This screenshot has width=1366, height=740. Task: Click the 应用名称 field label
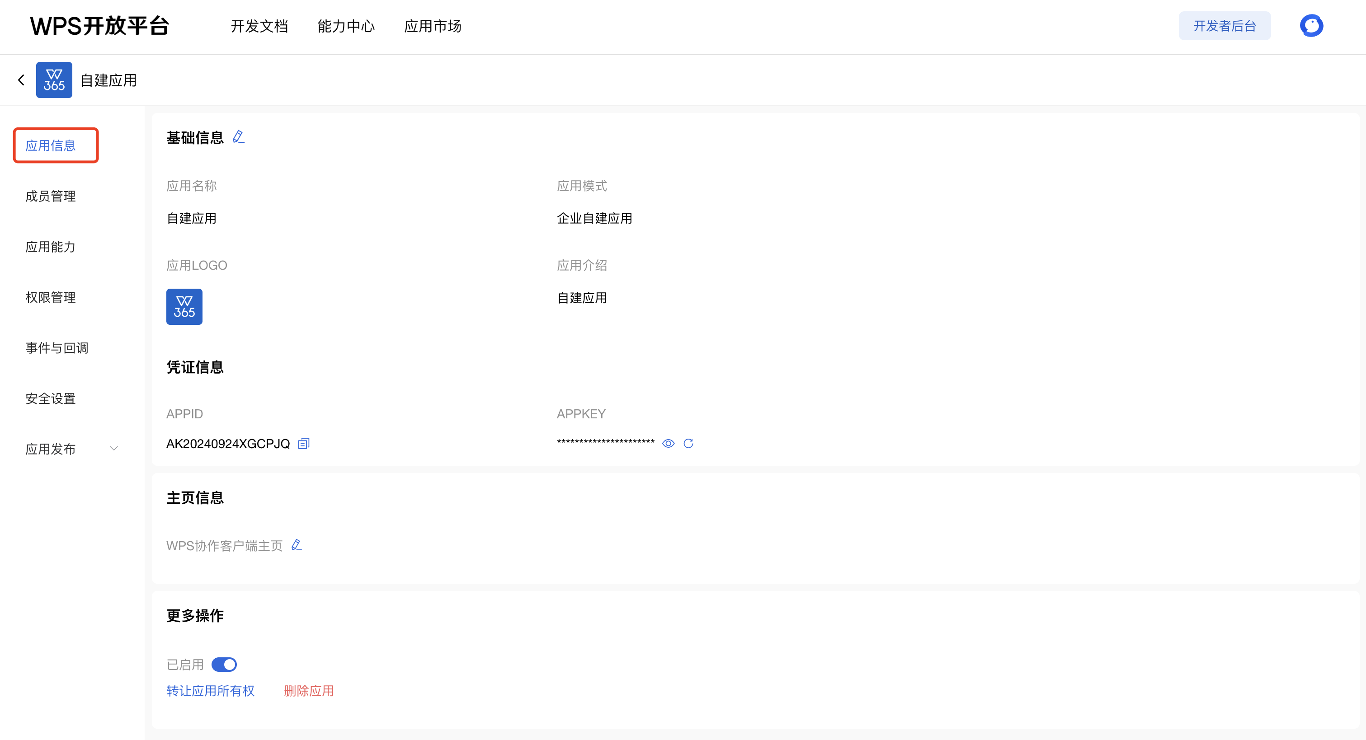192,186
